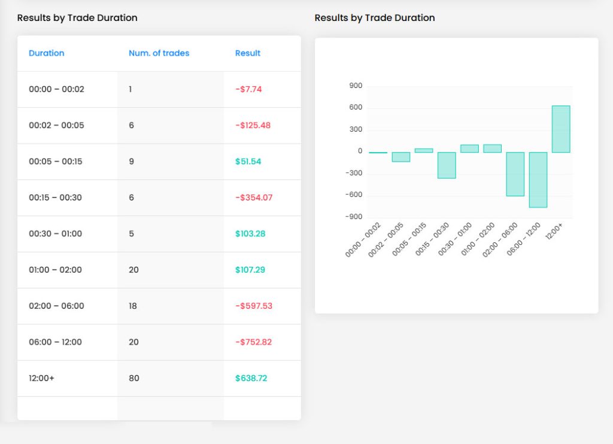Click the $51.54 result value
Image resolution: width=613 pixels, height=444 pixels.
pos(248,162)
